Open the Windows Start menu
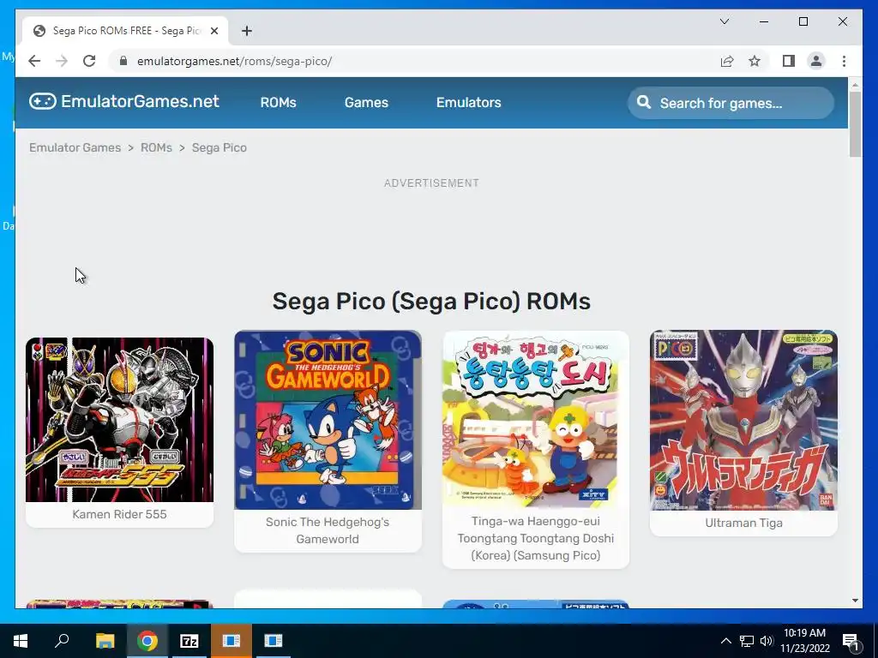 point(21,641)
